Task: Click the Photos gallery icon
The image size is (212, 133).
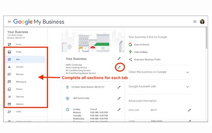Action: pos(9,89)
